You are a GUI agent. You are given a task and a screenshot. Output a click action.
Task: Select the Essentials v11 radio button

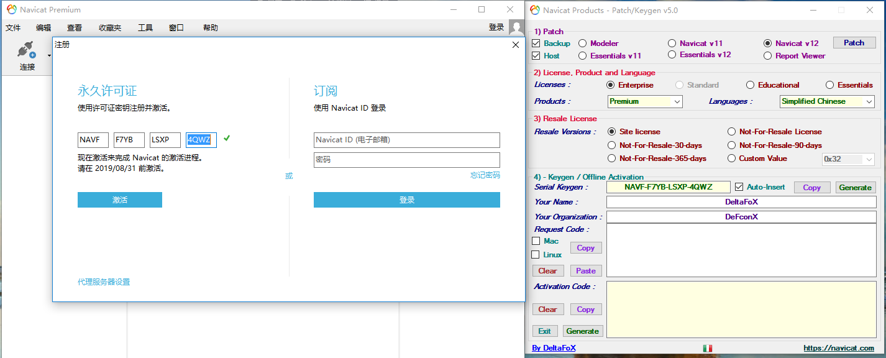pyautogui.click(x=582, y=56)
